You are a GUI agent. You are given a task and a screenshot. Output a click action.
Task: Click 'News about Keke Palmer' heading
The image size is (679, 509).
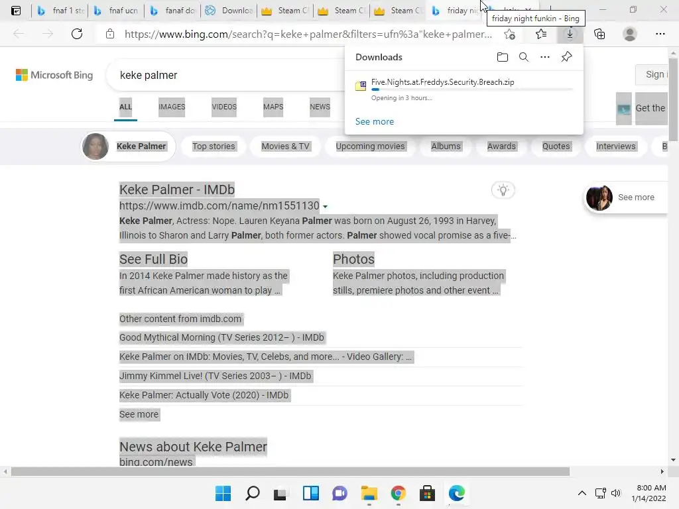pyautogui.click(x=193, y=447)
